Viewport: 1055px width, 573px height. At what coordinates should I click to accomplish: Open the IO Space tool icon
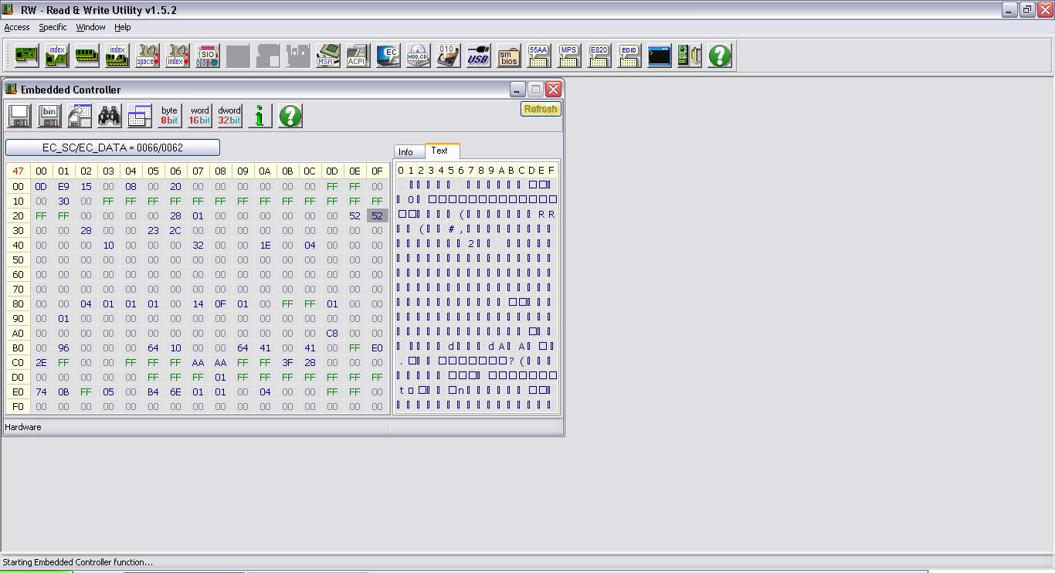click(147, 56)
